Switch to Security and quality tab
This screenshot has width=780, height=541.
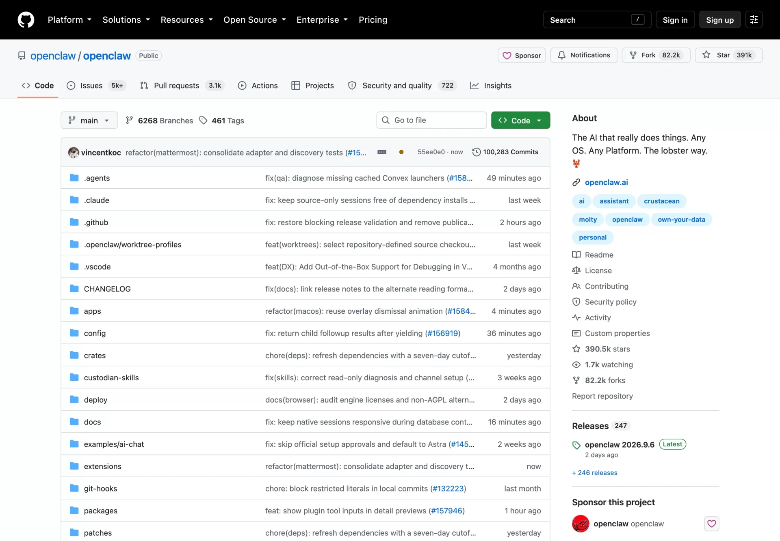[402, 86]
